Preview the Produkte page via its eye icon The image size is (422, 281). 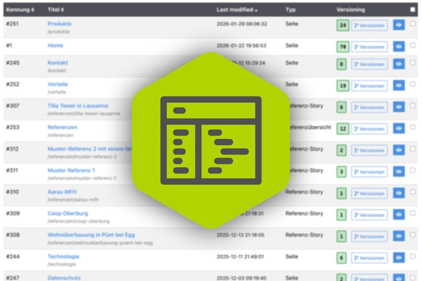(x=398, y=25)
